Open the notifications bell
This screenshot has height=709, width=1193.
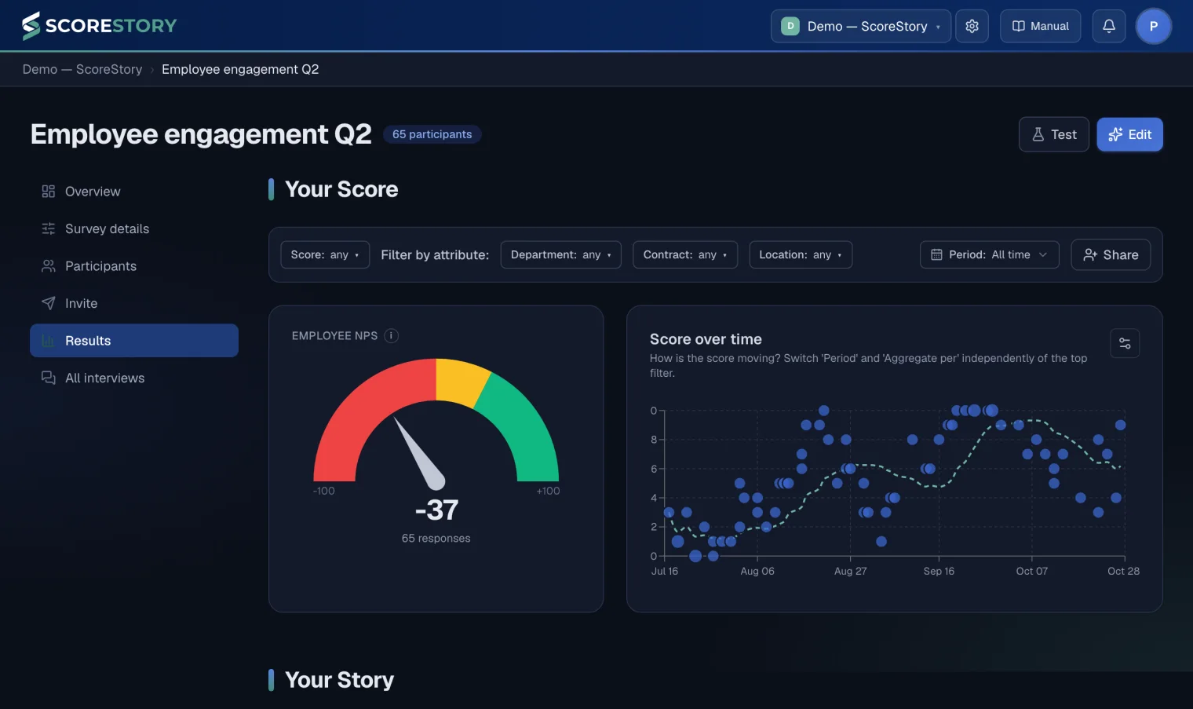1109,26
